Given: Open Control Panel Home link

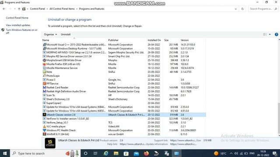Looking at the screenshot, I should (x=17, y=18).
